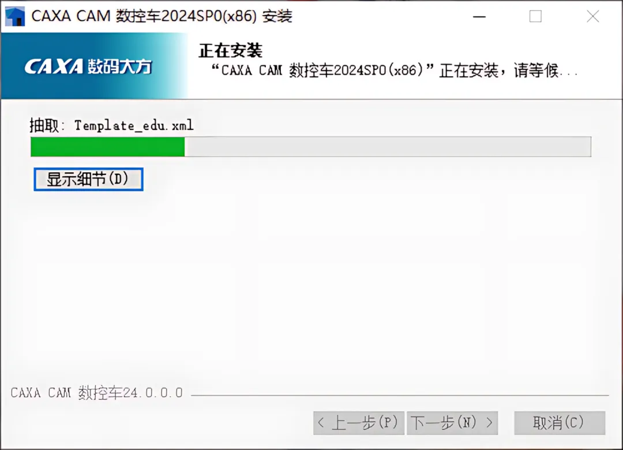Click the horizontal separator line beside version text
The width and height of the screenshot is (623, 450).
[400, 395]
